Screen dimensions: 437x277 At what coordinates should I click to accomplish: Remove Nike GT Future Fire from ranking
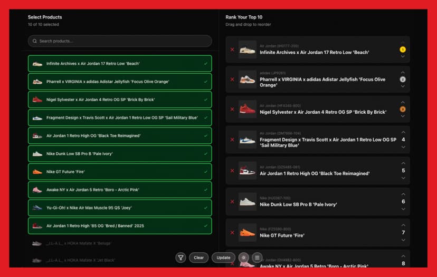click(232, 233)
